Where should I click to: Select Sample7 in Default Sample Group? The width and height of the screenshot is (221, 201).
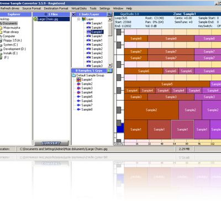[x=87, y=105]
